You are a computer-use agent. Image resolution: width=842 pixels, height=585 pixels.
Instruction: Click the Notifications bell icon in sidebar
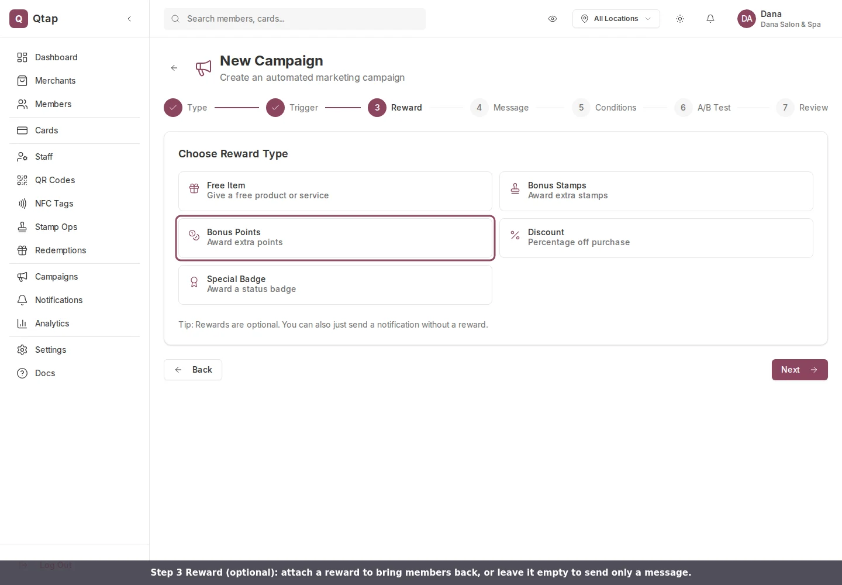[22, 300]
